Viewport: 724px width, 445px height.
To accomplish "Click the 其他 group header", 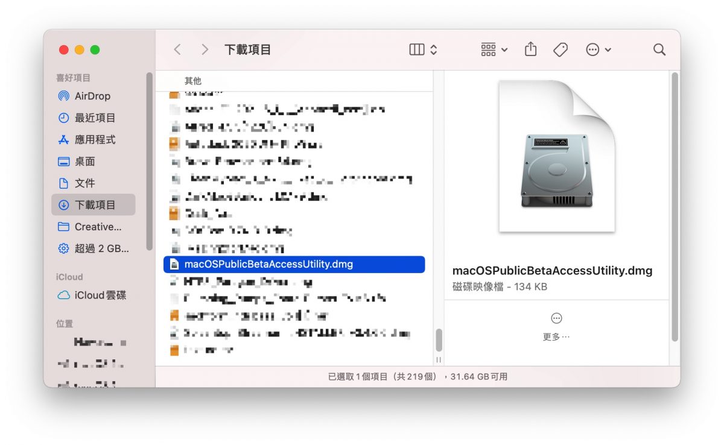I will click(193, 81).
